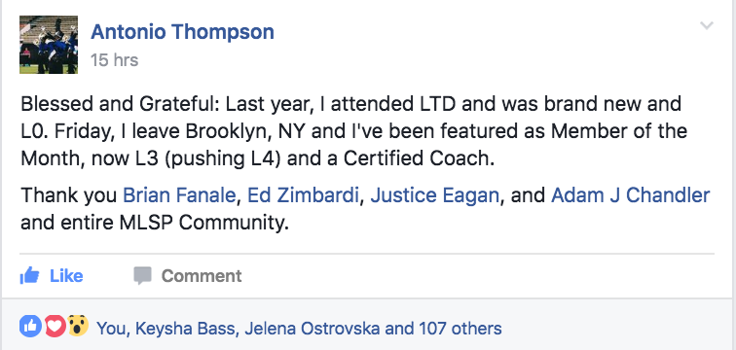Click the red heart love reaction icon

pos(55,326)
